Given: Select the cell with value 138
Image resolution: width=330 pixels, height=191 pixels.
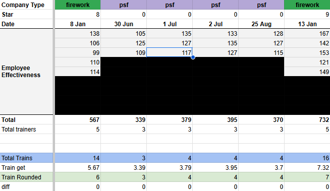Looking at the screenshot, I should (78, 33).
